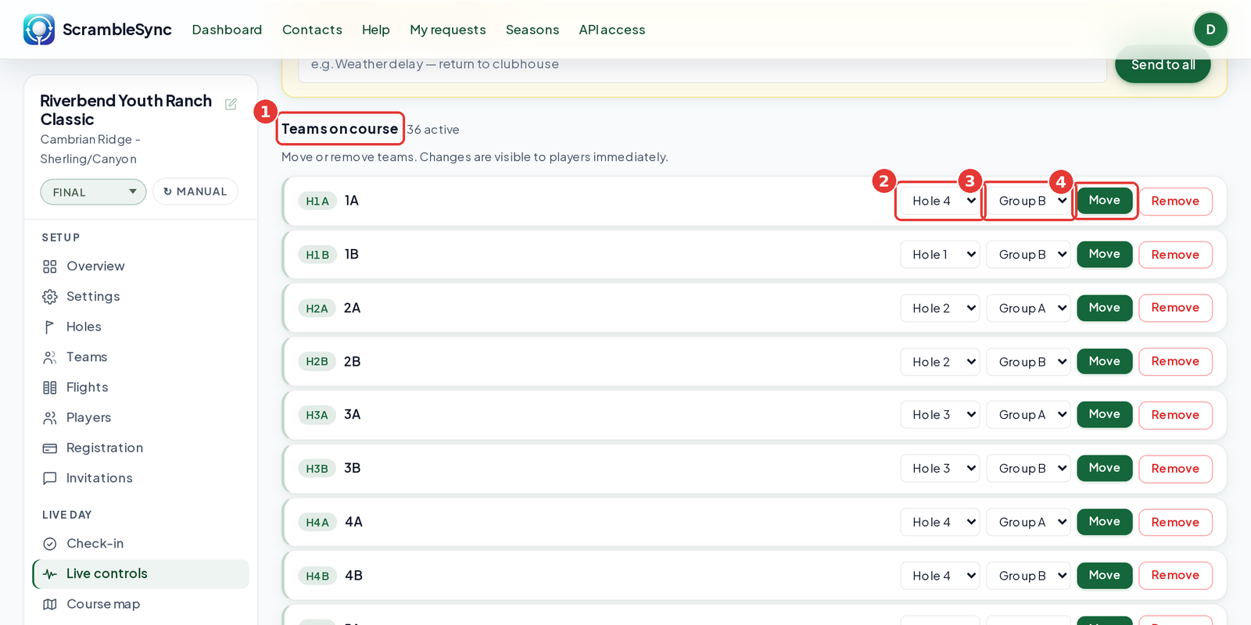The image size is (1251, 625).
Task: Toggle the MANUAL refresh mode button
Action: click(195, 191)
